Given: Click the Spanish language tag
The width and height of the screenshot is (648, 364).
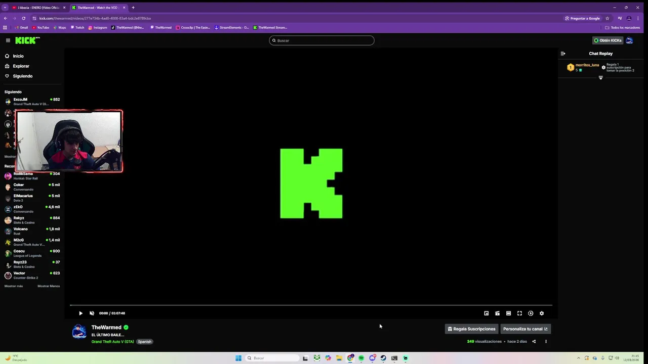Looking at the screenshot, I should click(x=145, y=342).
